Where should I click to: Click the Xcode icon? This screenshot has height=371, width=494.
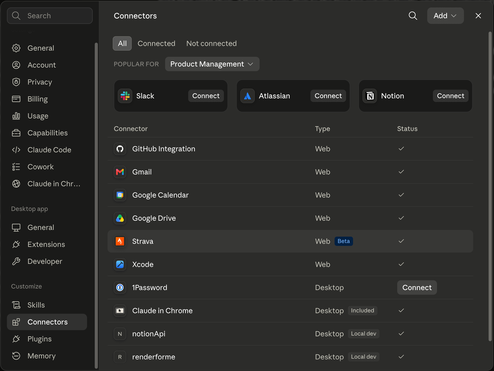point(120,264)
